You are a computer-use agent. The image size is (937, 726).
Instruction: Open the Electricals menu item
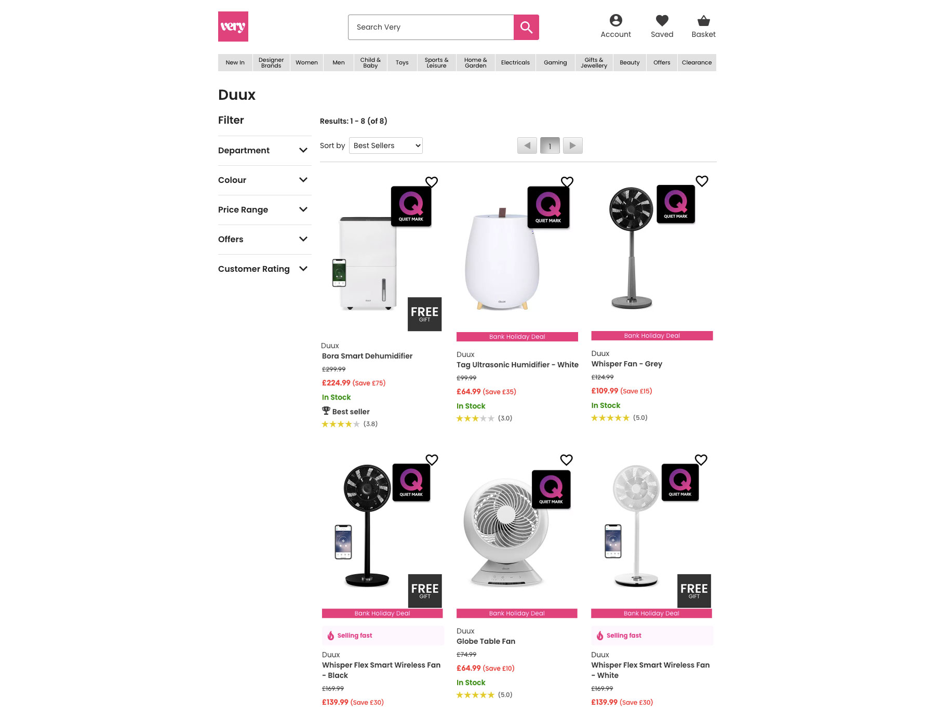(x=515, y=62)
